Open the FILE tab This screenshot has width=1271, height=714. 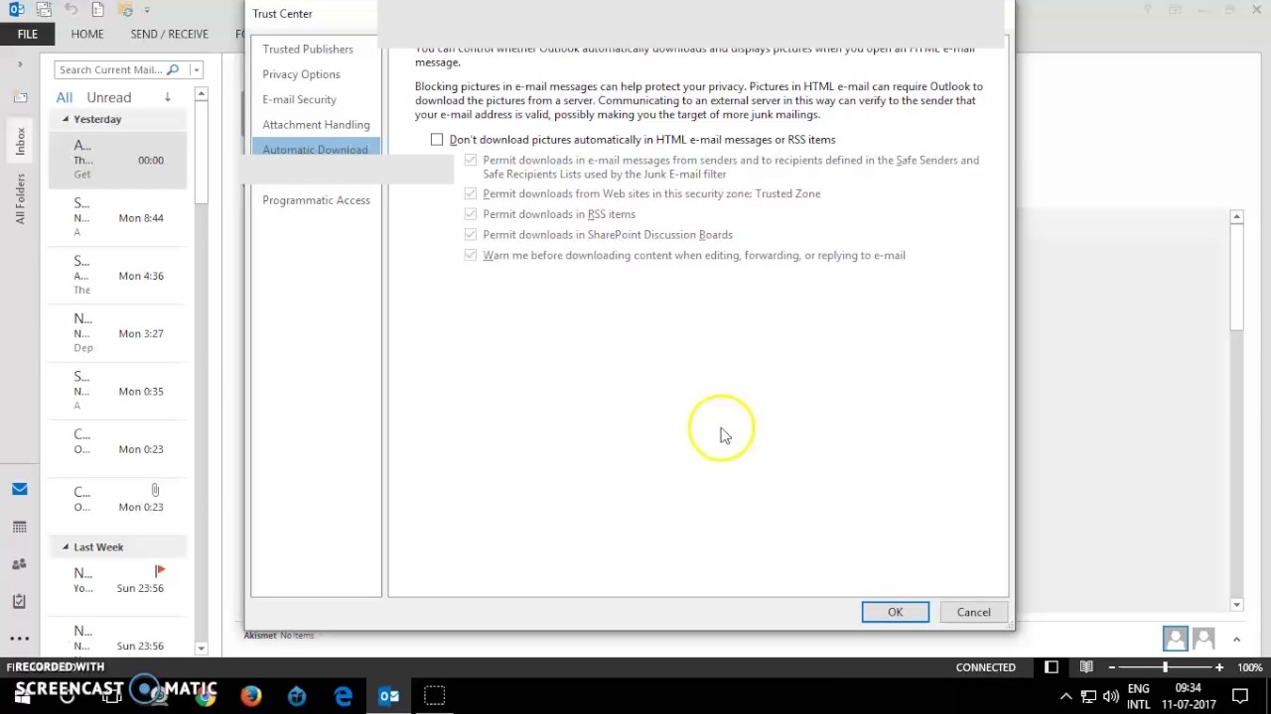coord(28,34)
